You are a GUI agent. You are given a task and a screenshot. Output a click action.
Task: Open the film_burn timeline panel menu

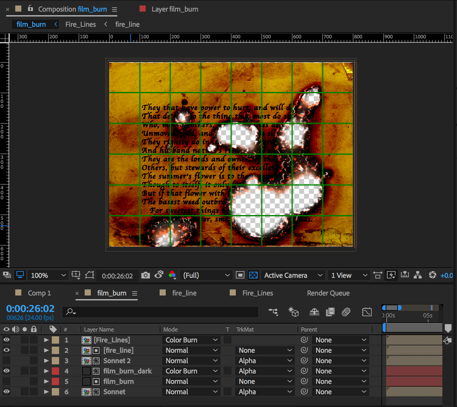(135, 293)
